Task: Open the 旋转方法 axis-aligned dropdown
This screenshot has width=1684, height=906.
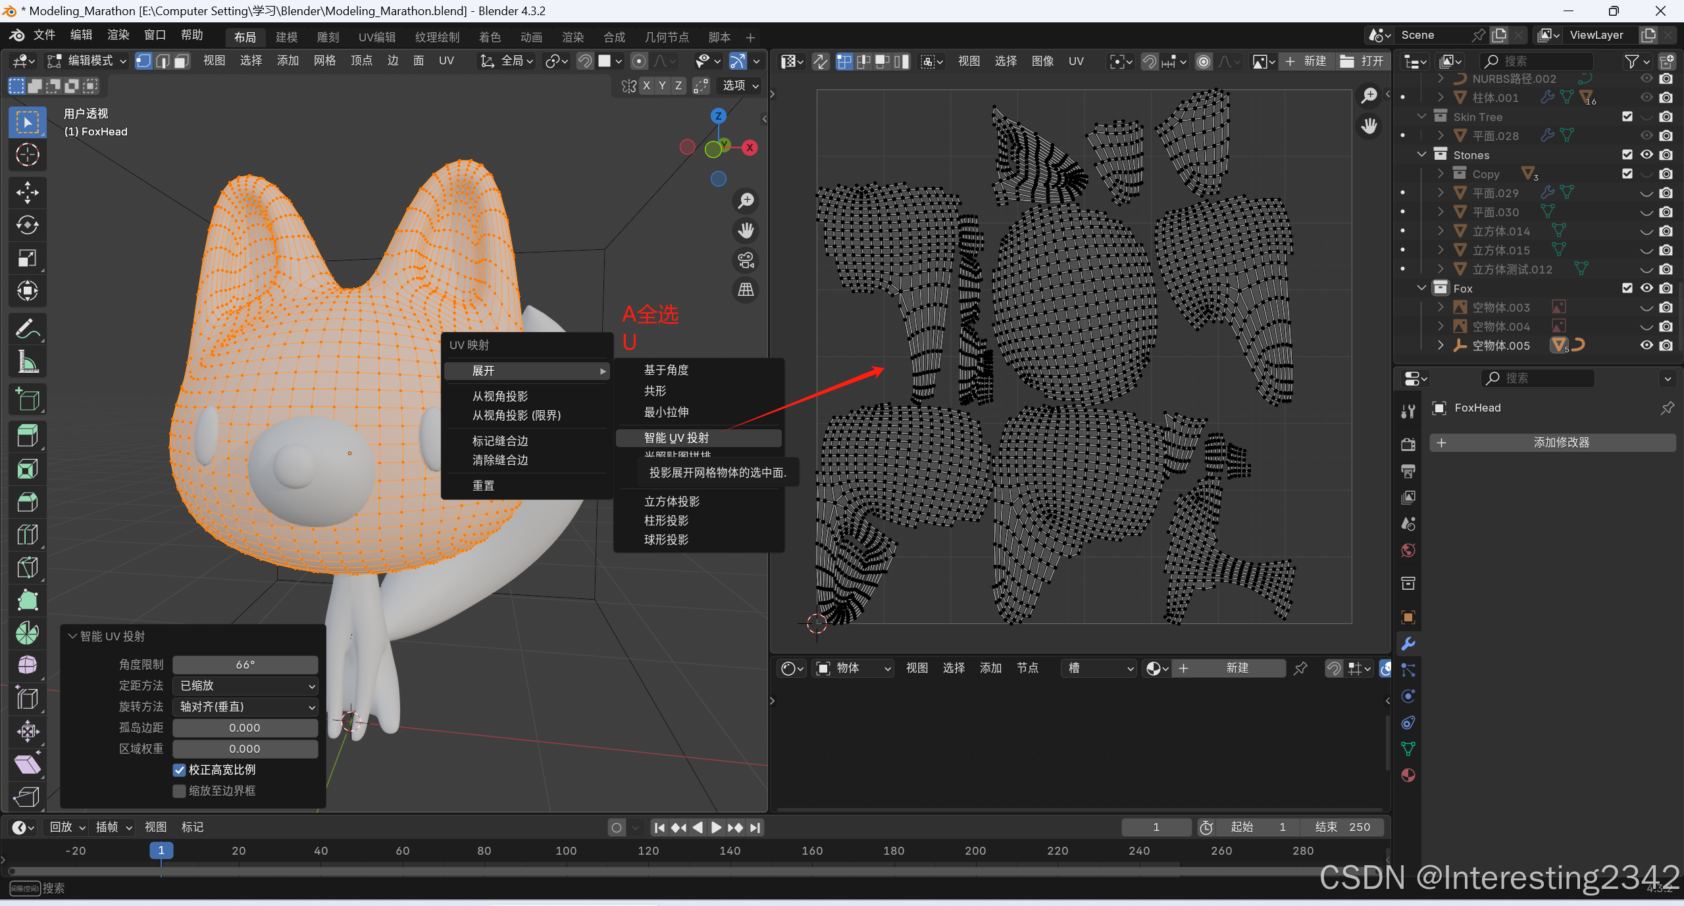Action: [x=245, y=707]
